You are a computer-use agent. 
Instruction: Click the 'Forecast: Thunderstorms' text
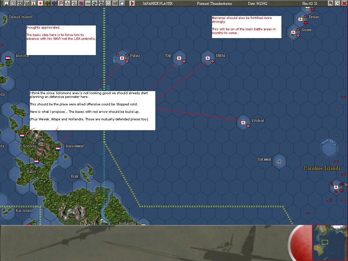coord(214,3)
